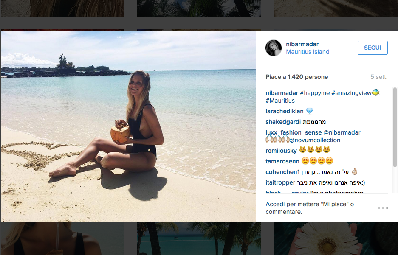Viewport: 398px width, 255px height.
Task: Open luxx_fashion_sense commenter profile
Action: pos(294,132)
